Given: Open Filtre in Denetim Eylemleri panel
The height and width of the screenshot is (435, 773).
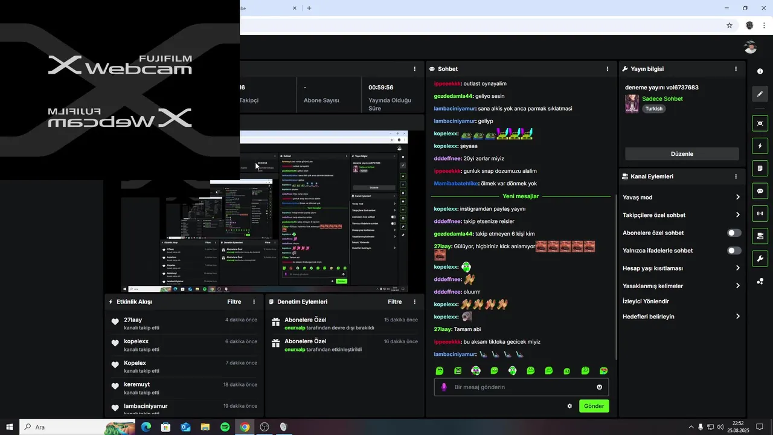Looking at the screenshot, I should (395, 301).
